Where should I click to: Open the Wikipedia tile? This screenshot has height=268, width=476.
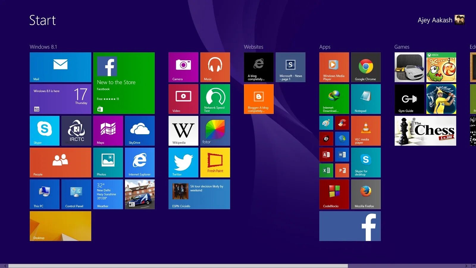tap(183, 131)
